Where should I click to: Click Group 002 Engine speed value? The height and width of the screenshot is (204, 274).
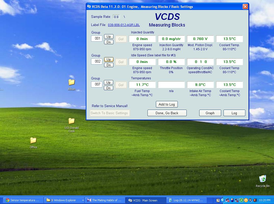click(142, 62)
